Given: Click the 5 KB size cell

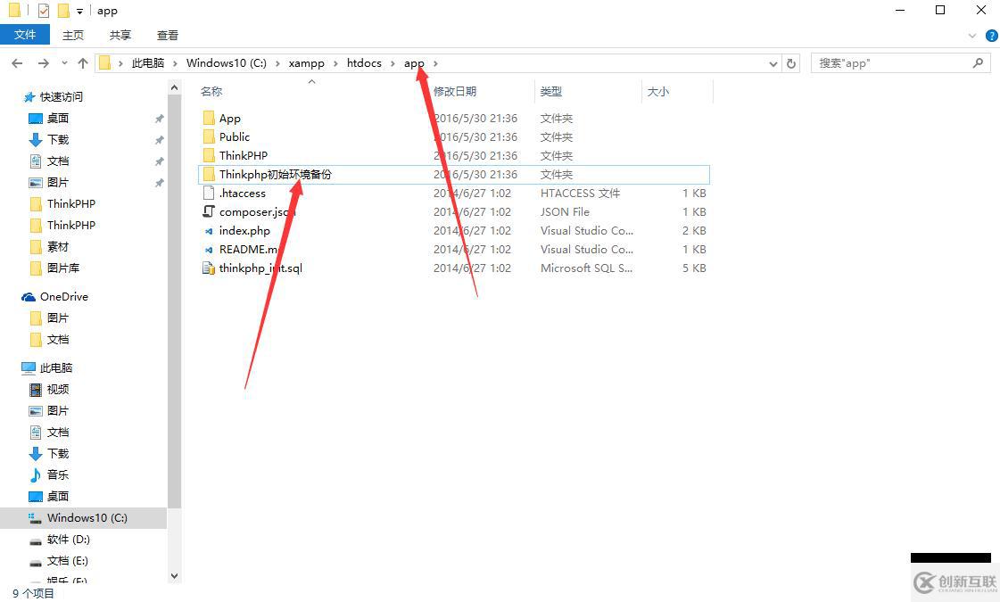Looking at the screenshot, I should tap(694, 268).
